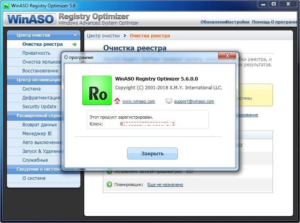Click the Очистка реестра breadcrumb item
The height and width of the screenshot is (223, 300).
pyautogui.click(x=150, y=36)
